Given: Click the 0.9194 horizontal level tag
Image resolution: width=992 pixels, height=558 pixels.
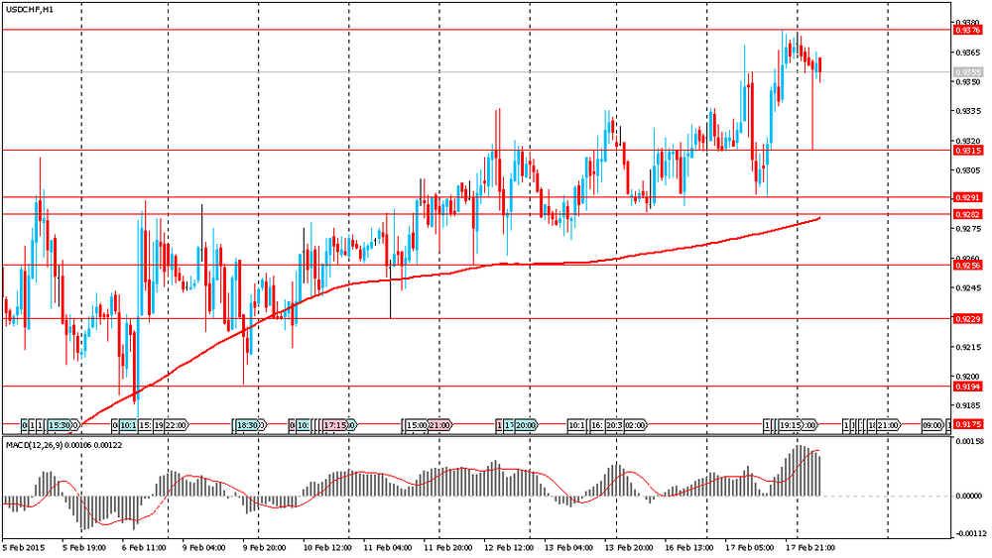Looking at the screenshot, I should tap(968, 387).
